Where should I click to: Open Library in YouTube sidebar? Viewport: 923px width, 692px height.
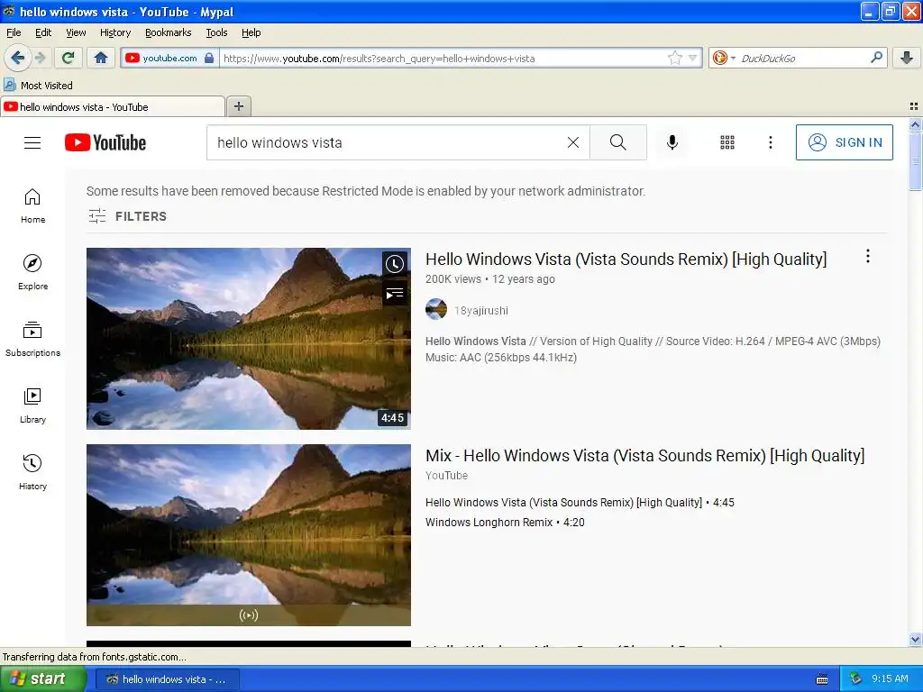point(32,406)
